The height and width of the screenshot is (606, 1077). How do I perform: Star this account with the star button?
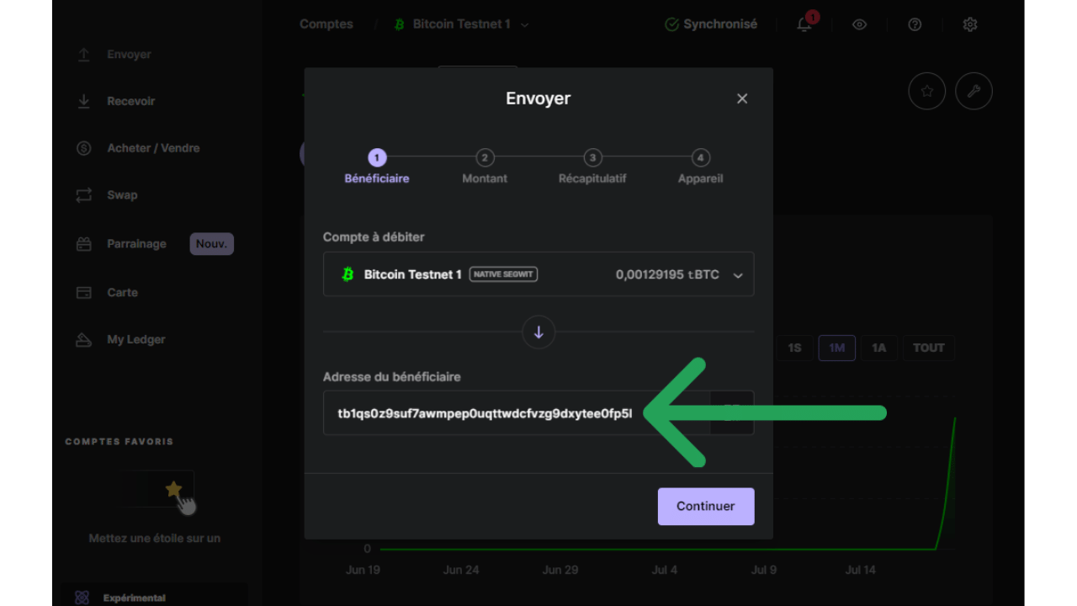pyautogui.click(x=927, y=91)
